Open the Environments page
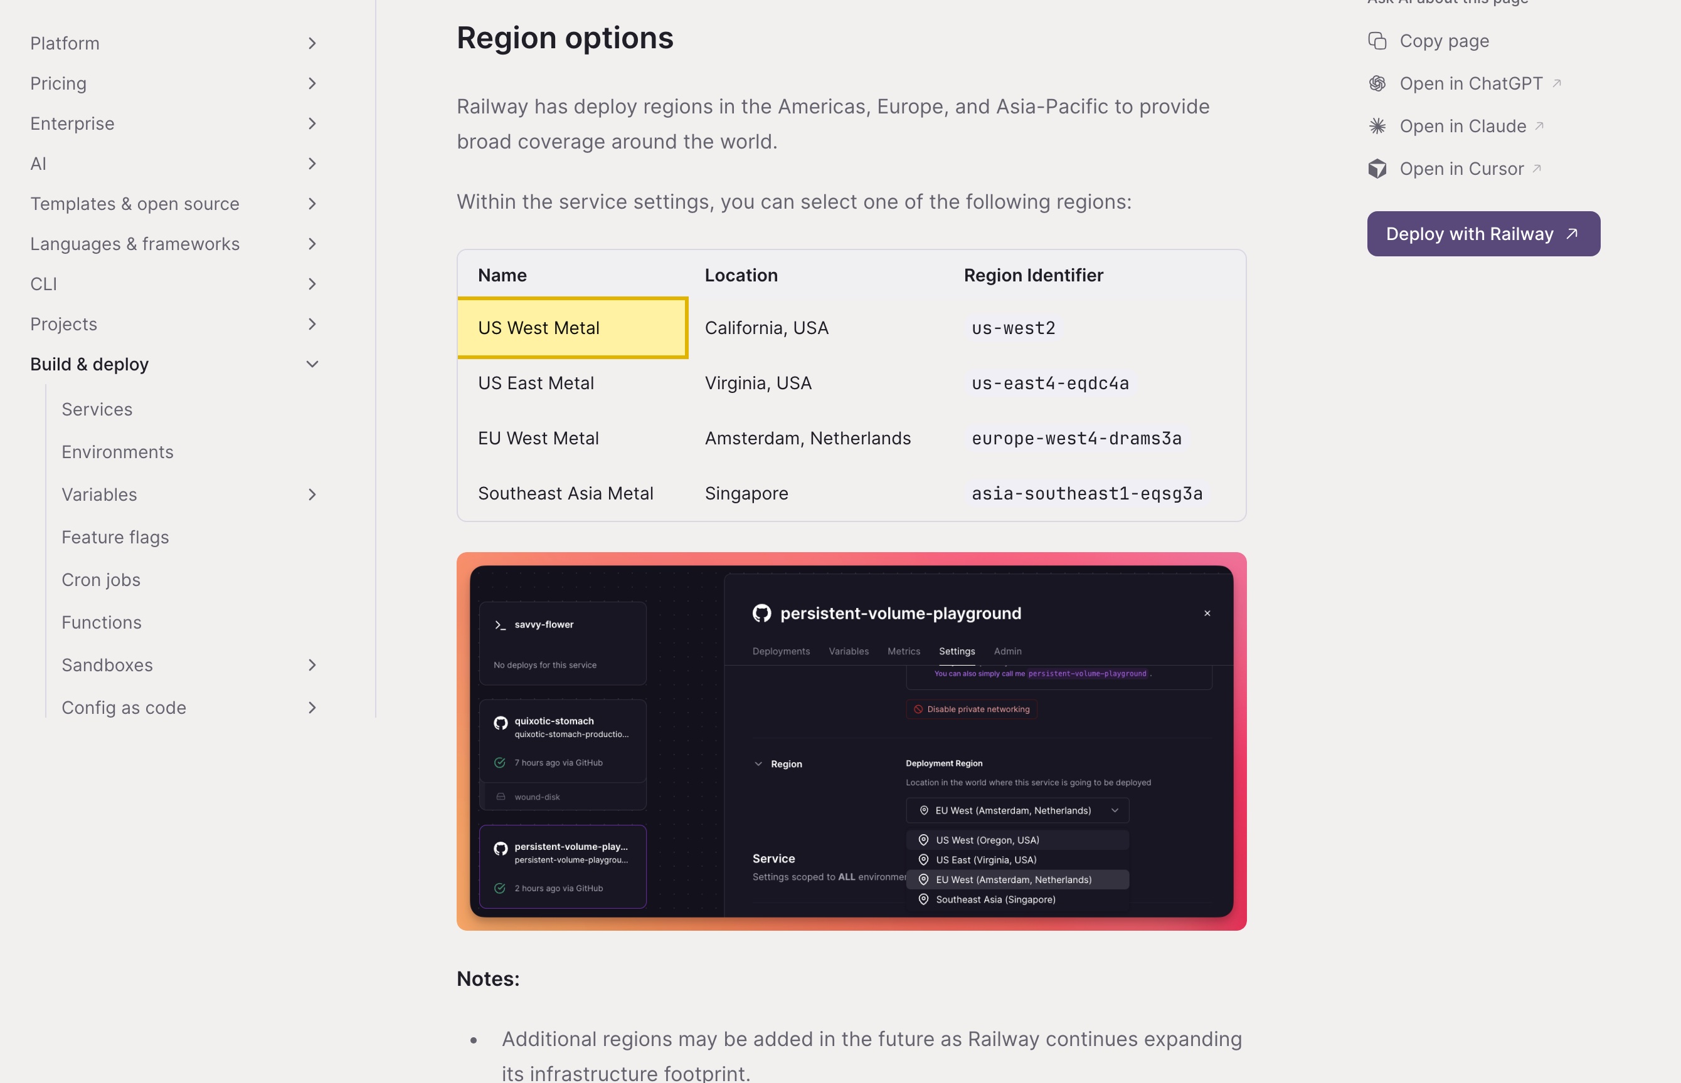The width and height of the screenshot is (1681, 1083). [x=117, y=452]
